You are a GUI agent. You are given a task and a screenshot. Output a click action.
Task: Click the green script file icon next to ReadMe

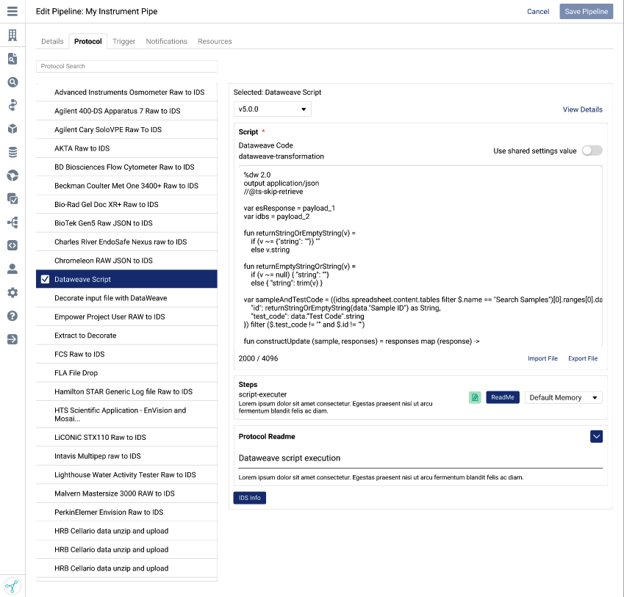point(475,397)
